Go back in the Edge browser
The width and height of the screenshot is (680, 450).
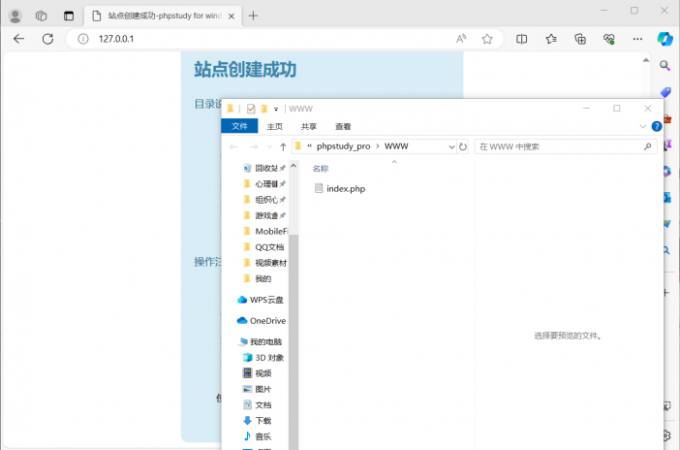coord(18,39)
